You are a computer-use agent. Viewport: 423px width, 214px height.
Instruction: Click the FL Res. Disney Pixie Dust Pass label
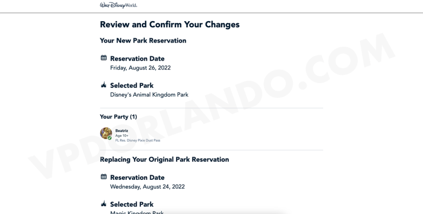138,141
